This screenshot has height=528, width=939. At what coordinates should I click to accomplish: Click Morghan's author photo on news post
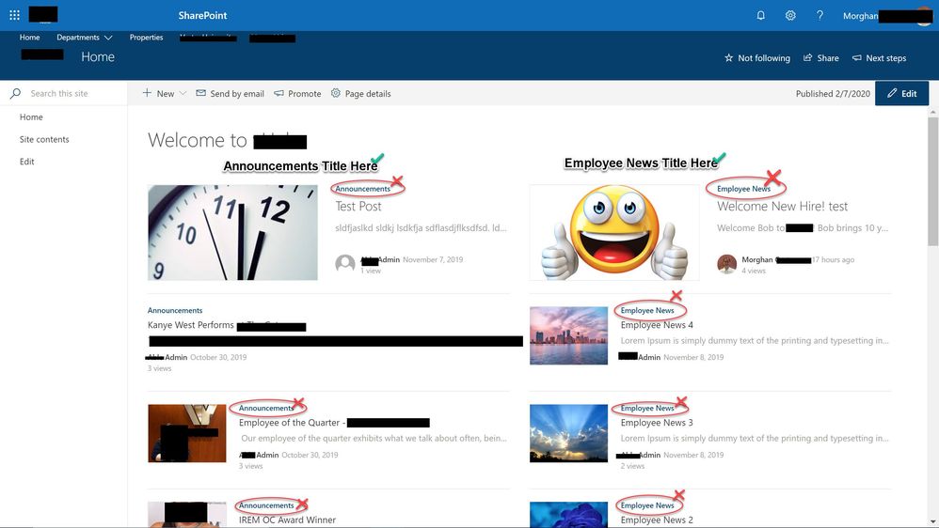[727, 263]
